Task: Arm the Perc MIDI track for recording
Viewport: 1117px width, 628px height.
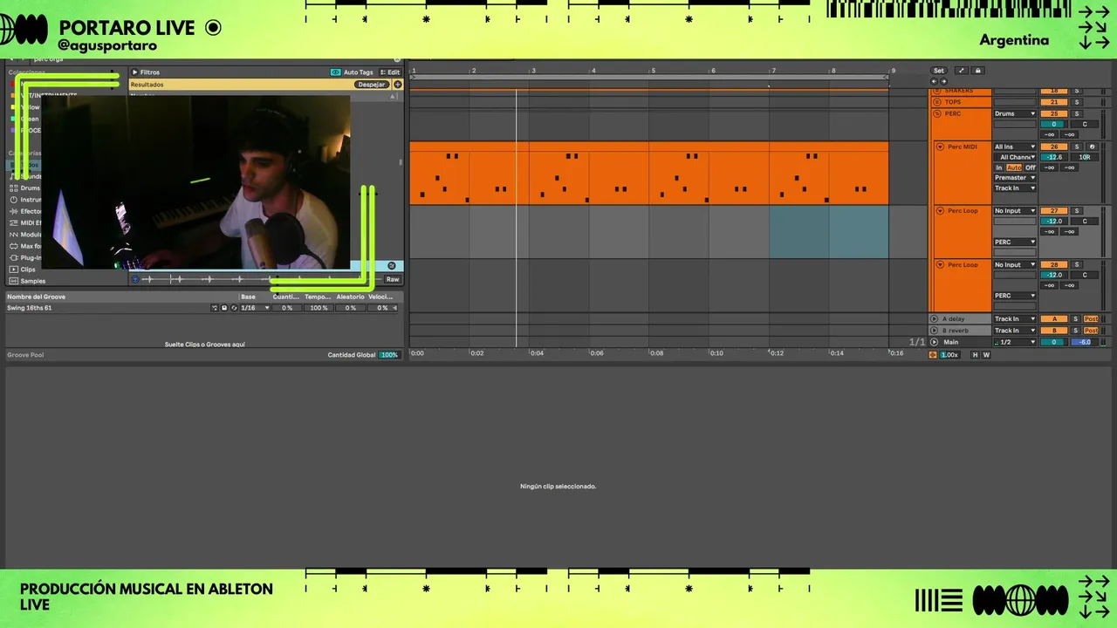Action: click(x=1092, y=147)
